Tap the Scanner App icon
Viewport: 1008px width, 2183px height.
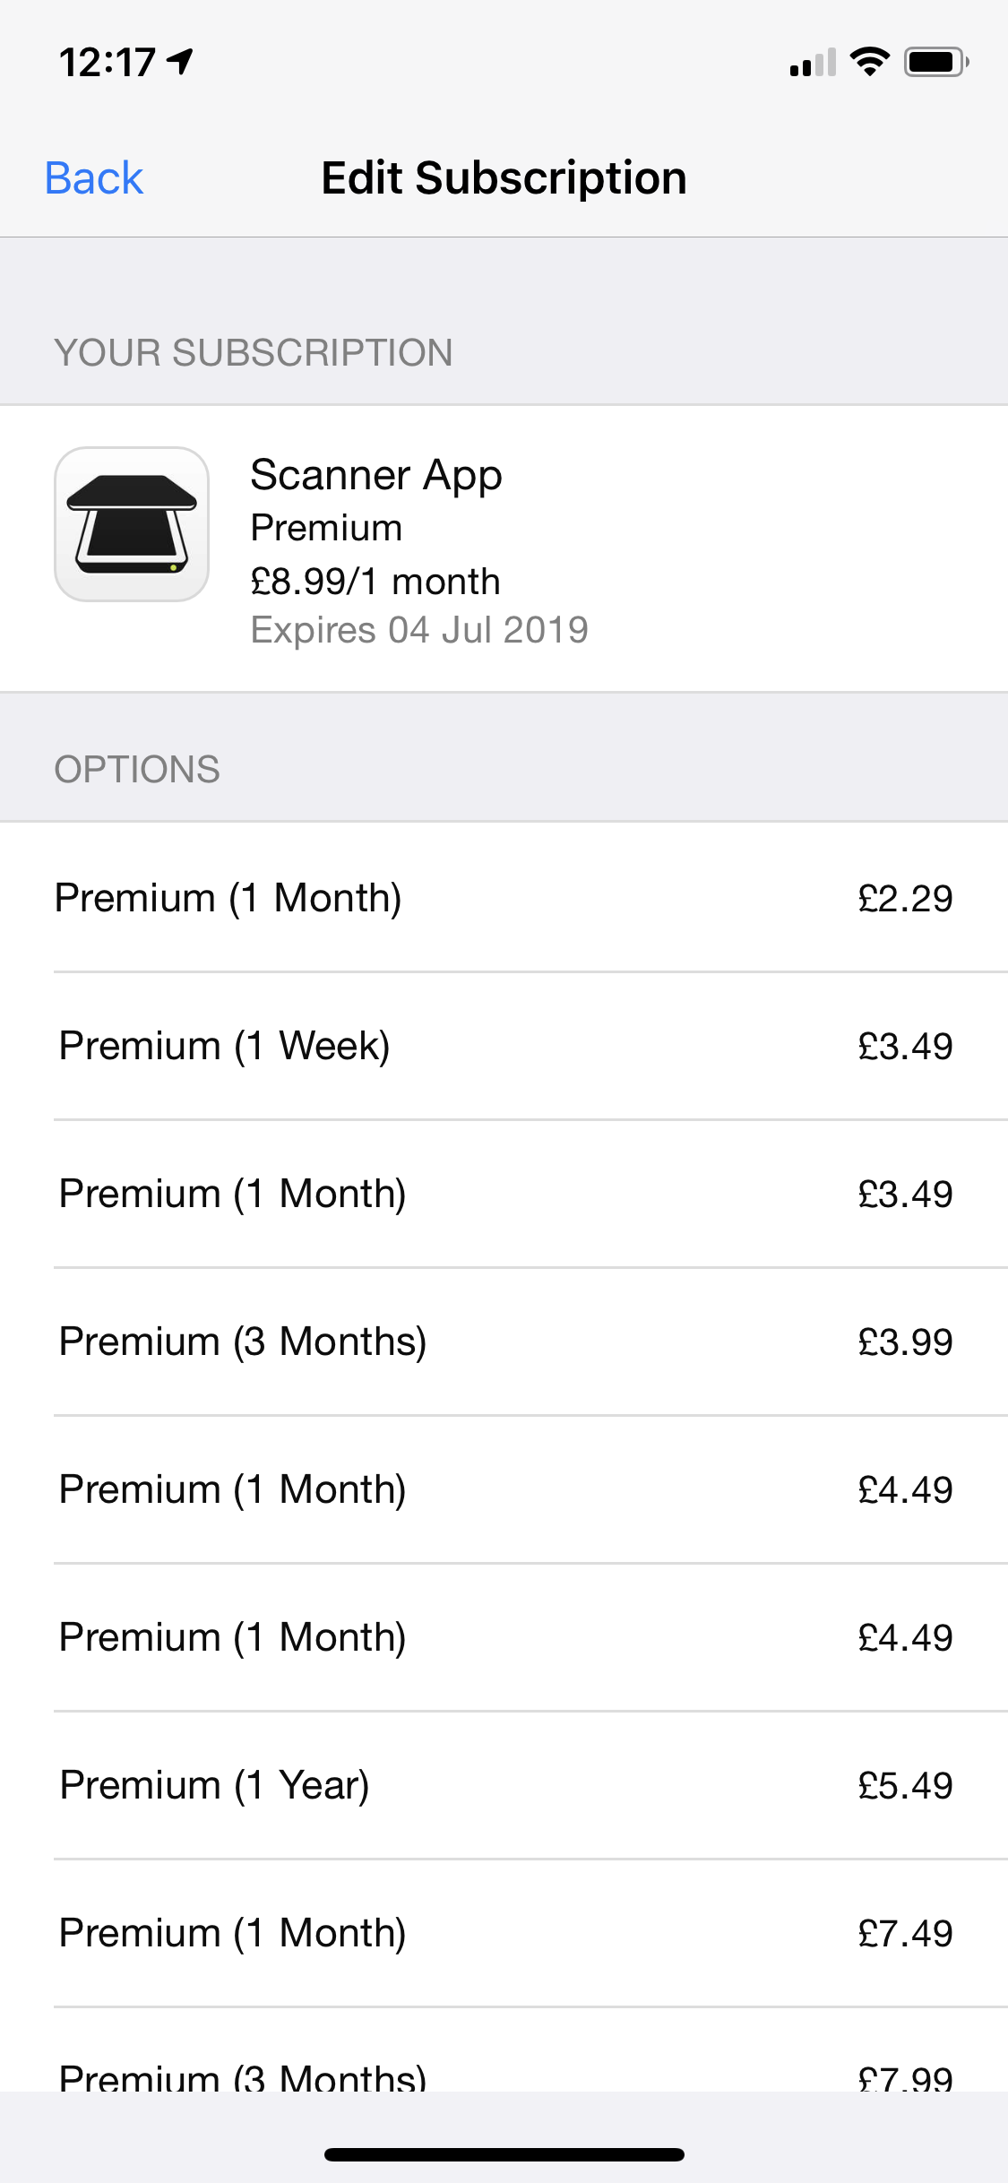132,524
